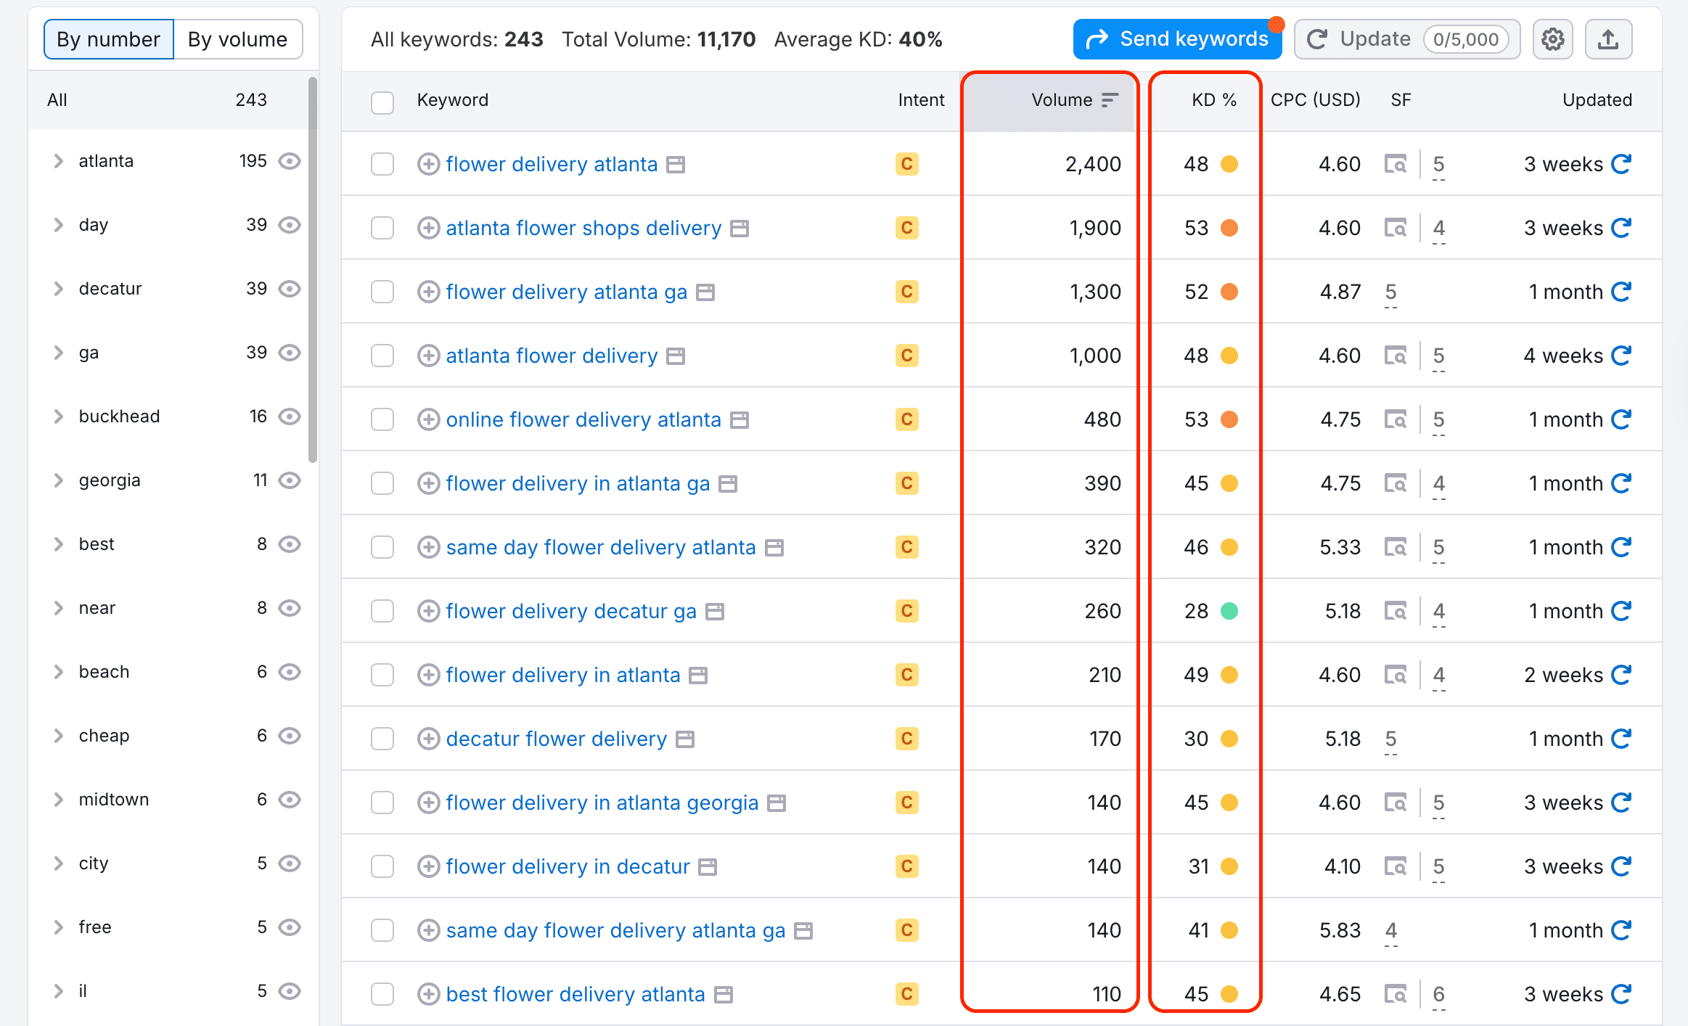This screenshot has width=1688, height=1026.
Task: Click the Commercial intent badge for atlanta flower delivery
Action: 906,356
